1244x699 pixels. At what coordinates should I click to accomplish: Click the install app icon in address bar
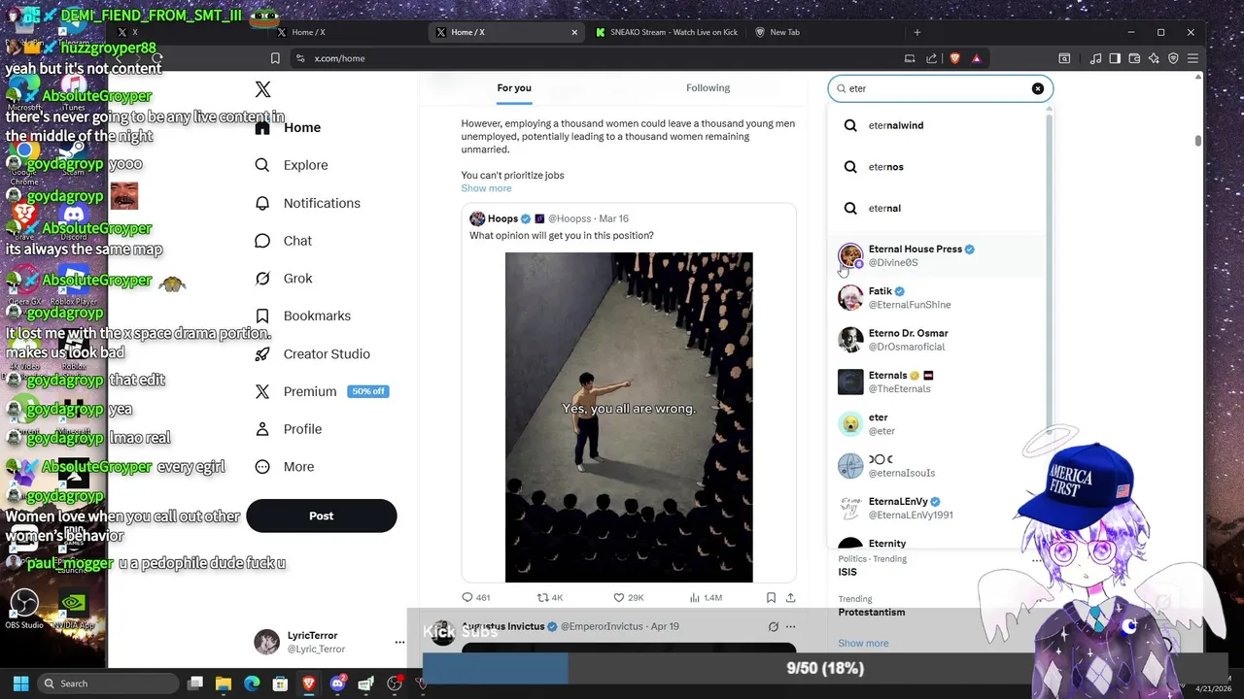pos(910,58)
